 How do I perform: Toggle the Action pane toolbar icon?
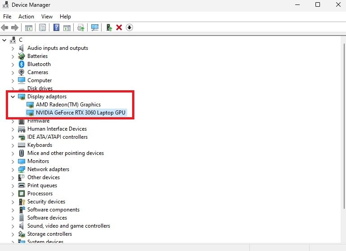(x=67, y=27)
